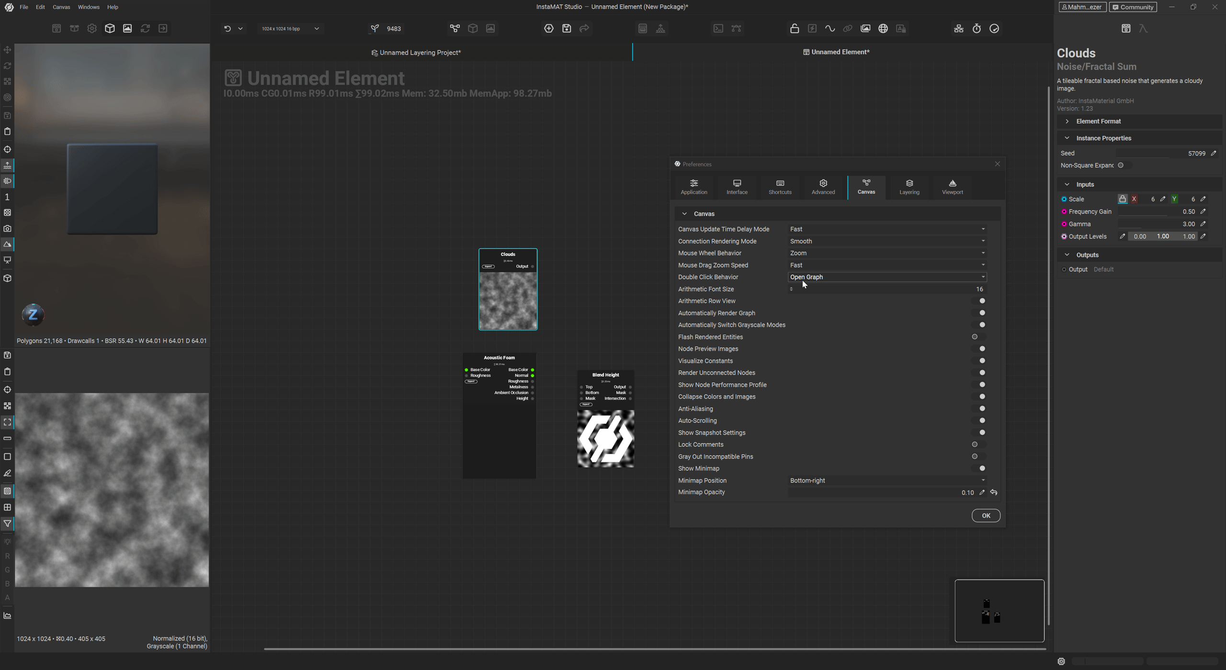The image size is (1226, 670).
Task: Click the stopwatch timer toolbar icon
Action: coord(976,29)
